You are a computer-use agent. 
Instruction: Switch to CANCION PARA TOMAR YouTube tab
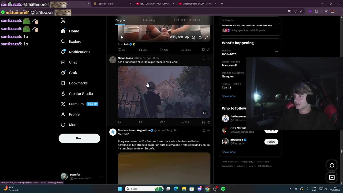(155, 4)
